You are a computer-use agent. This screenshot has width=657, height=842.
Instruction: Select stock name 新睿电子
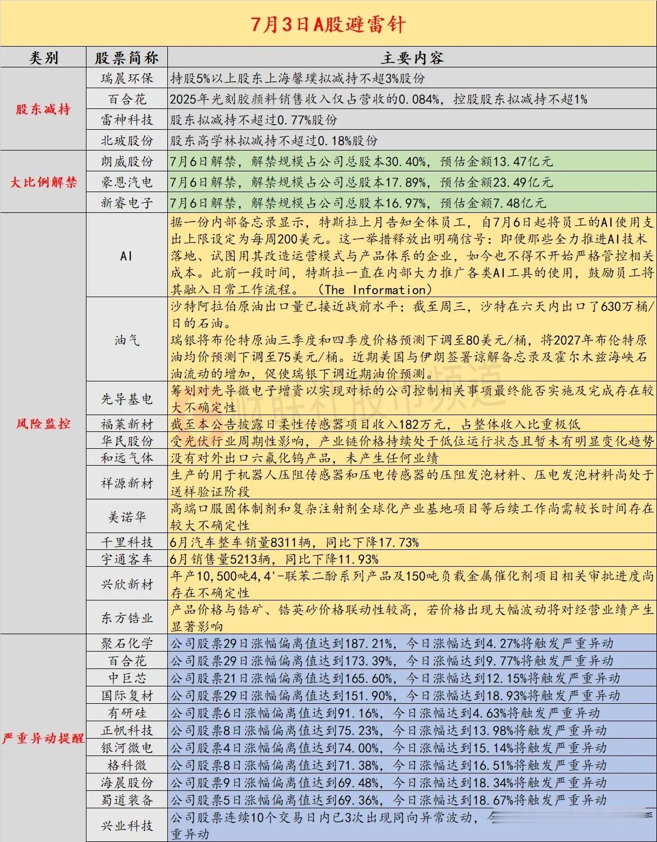[127, 202]
